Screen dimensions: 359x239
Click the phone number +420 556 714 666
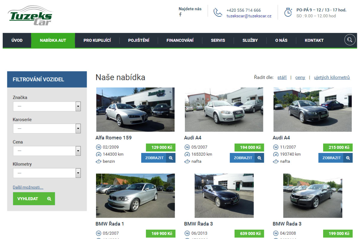tap(244, 10)
